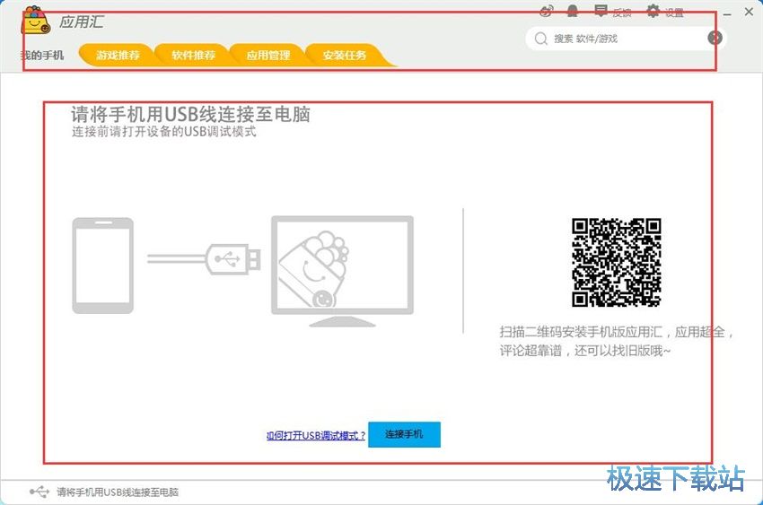This screenshot has height=505, width=763.
Task: Switch to the 应用管理 tab
Action: point(268,55)
